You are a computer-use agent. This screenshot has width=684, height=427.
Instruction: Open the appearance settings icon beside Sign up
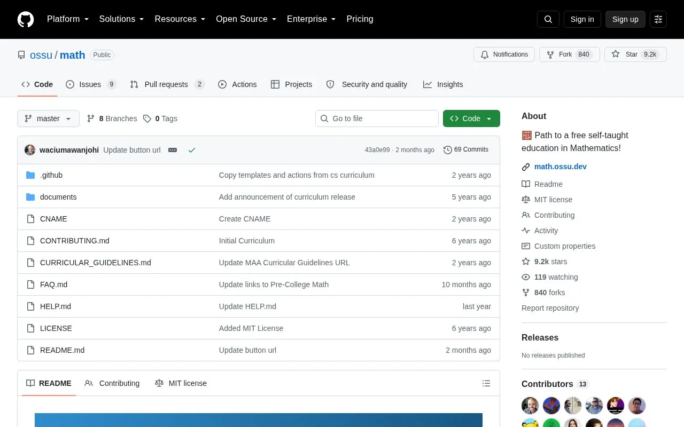(x=658, y=19)
